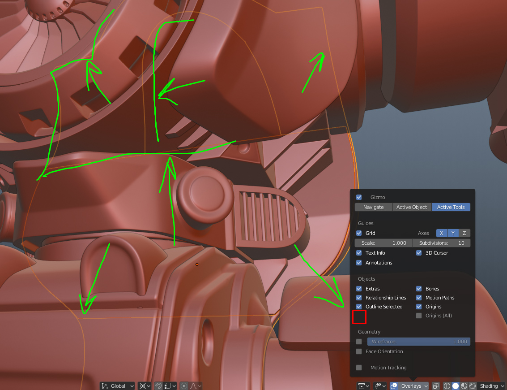Toggle the Y axis button

click(x=453, y=233)
